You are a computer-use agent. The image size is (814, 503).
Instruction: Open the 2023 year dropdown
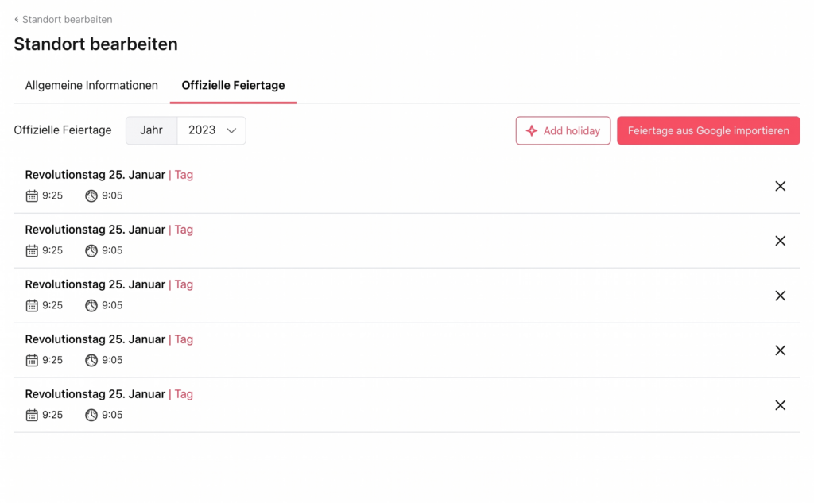203,130
